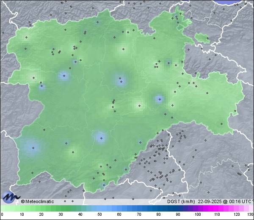Click the blue water area at top right corner
Viewport: 254px width, 220px height.
[x=237, y=2]
